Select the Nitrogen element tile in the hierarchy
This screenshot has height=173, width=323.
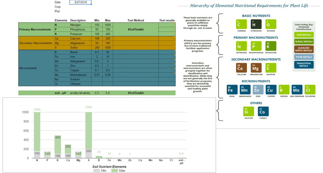tap(241, 46)
